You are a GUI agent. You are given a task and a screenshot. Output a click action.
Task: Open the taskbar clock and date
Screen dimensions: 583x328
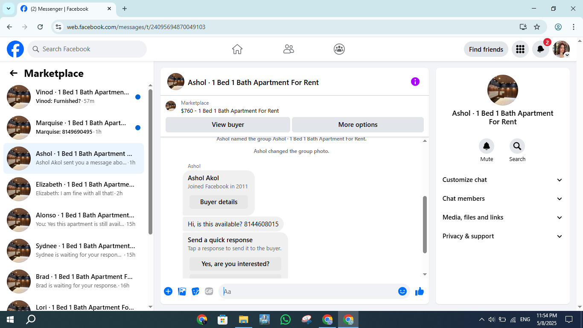tap(547, 319)
